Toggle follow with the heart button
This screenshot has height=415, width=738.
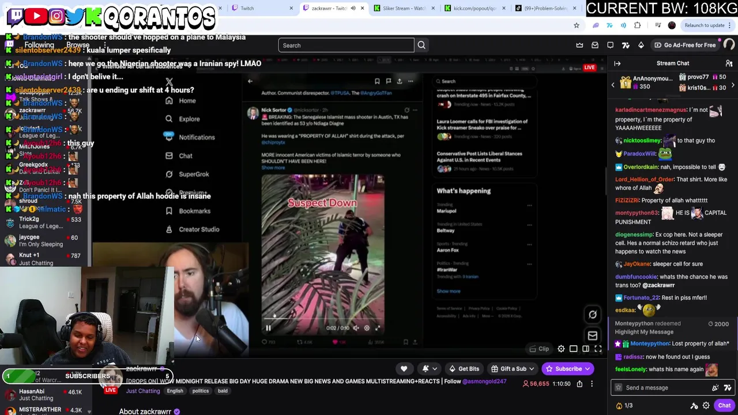(404, 369)
